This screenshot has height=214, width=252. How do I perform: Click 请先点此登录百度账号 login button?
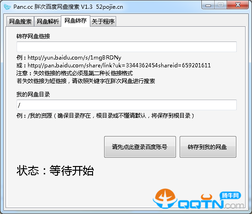click(x=140, y=147)
